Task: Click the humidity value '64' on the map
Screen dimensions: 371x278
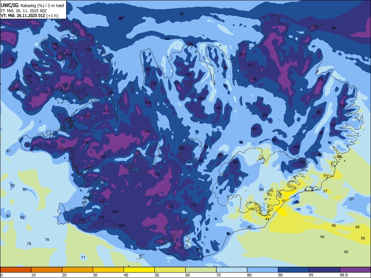Action: 322,236
